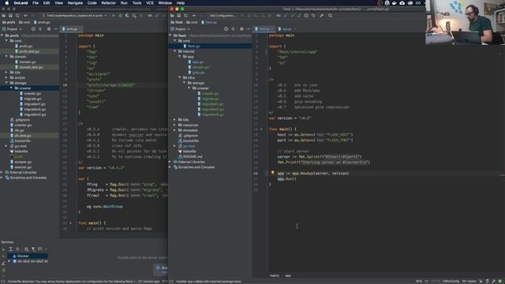Image resolution: width=505 pixels, height=284 pixels.
Task: Open the Refactor menu
Action: point(109,3)
